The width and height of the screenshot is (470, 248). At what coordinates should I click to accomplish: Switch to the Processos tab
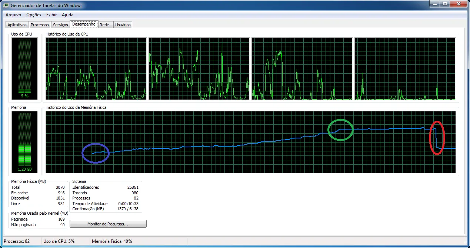click(x=40, y=25)
